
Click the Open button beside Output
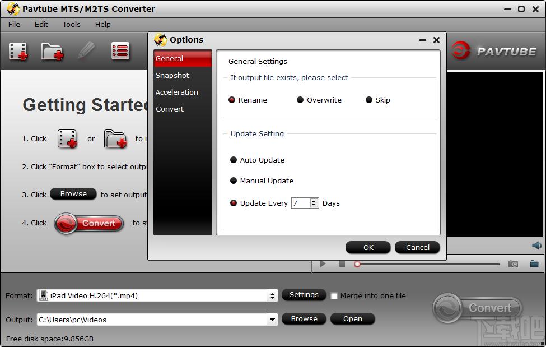point(353,319)
